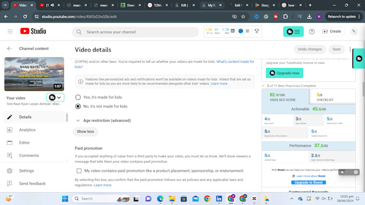Click the vidIQ list icon in stats bar
Viewport: 365px width, 205px height.
tap(247, 31)
